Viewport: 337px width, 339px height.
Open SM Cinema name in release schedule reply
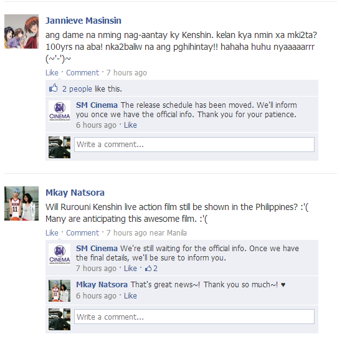click(x=97, y=105)
